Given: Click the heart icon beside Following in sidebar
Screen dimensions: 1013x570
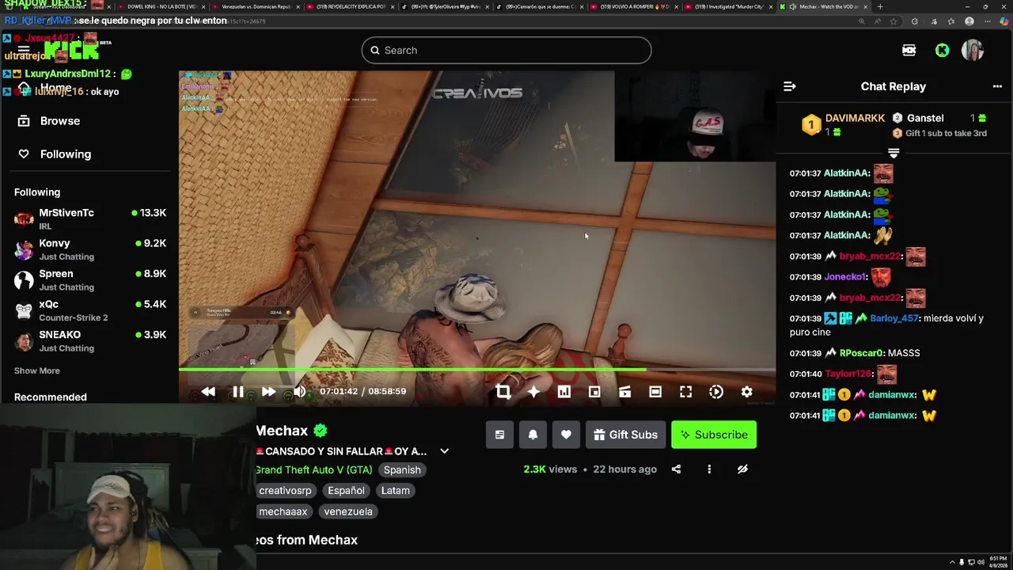Looking at the screenshot, I should tap(24, 154).
